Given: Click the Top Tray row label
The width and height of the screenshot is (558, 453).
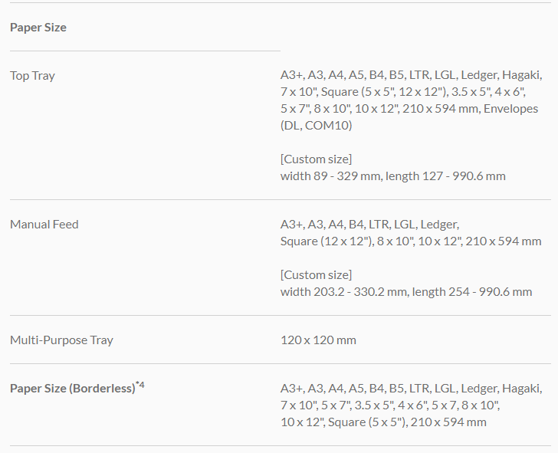Looking at the screenshot, I should (x=32, y=75).
